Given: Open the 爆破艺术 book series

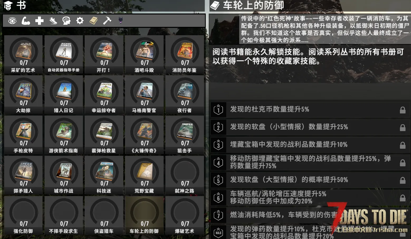Looking at the screenshot, I should 185,216.
